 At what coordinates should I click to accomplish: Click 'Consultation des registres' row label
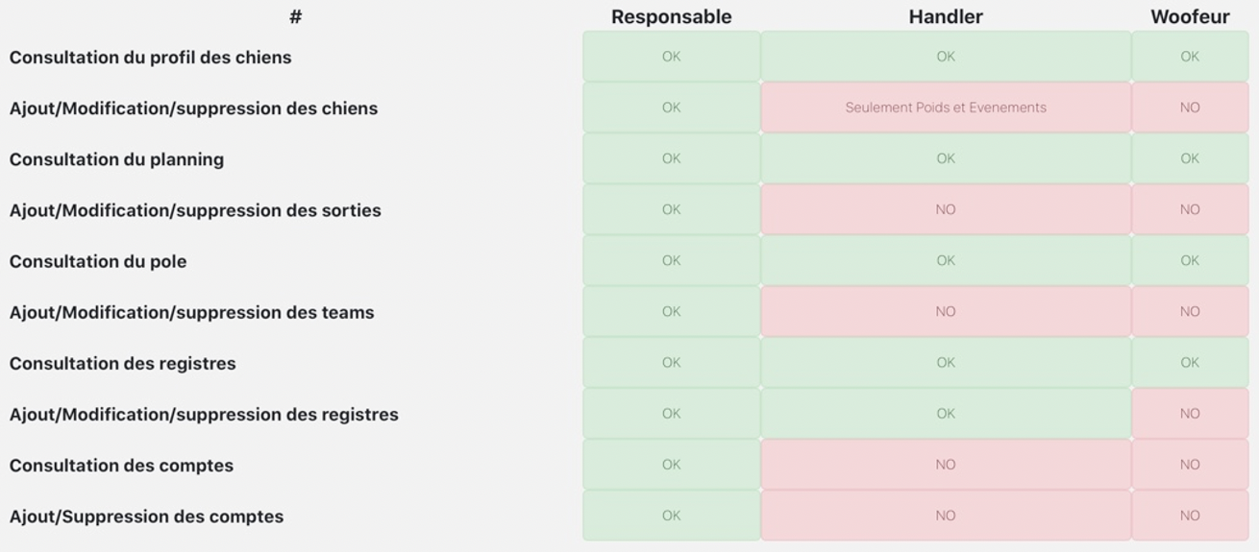pyautogui.click(x=122, y=364)
